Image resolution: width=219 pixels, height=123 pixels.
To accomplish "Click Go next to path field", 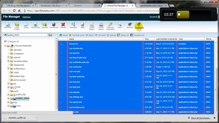I will pos(50,35).
